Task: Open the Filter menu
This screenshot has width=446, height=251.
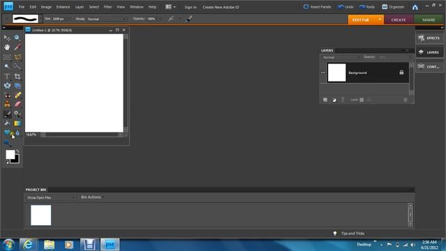Action: click(x=107, y=7)
